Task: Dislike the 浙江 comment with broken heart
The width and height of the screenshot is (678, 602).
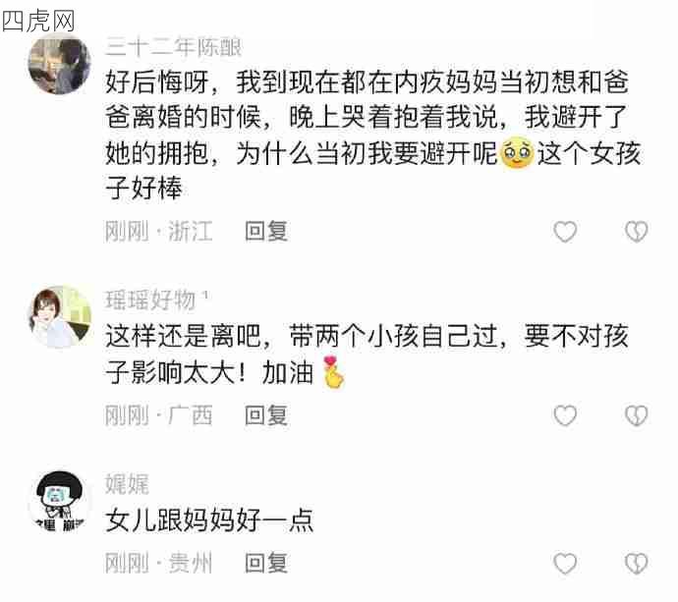Action: point(636,231)
